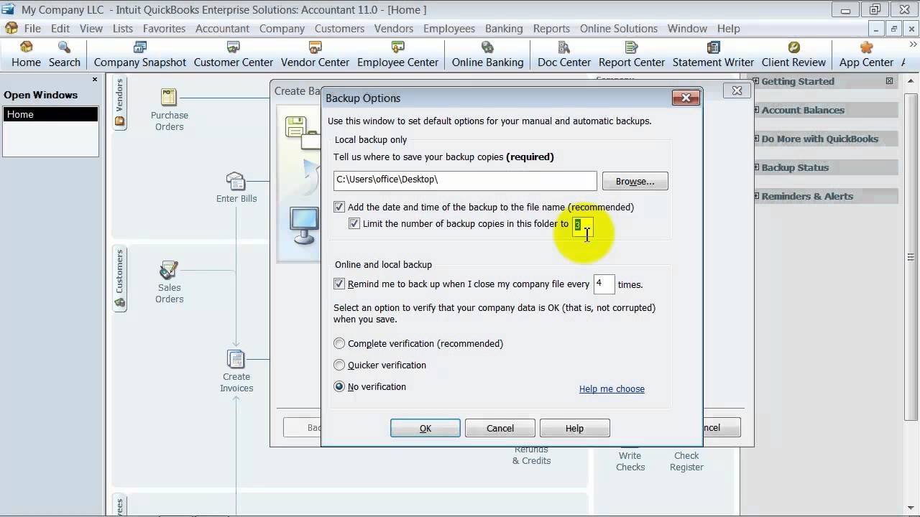
Task: Click the Sales Orders icon on Home
Action: point(169,270)
